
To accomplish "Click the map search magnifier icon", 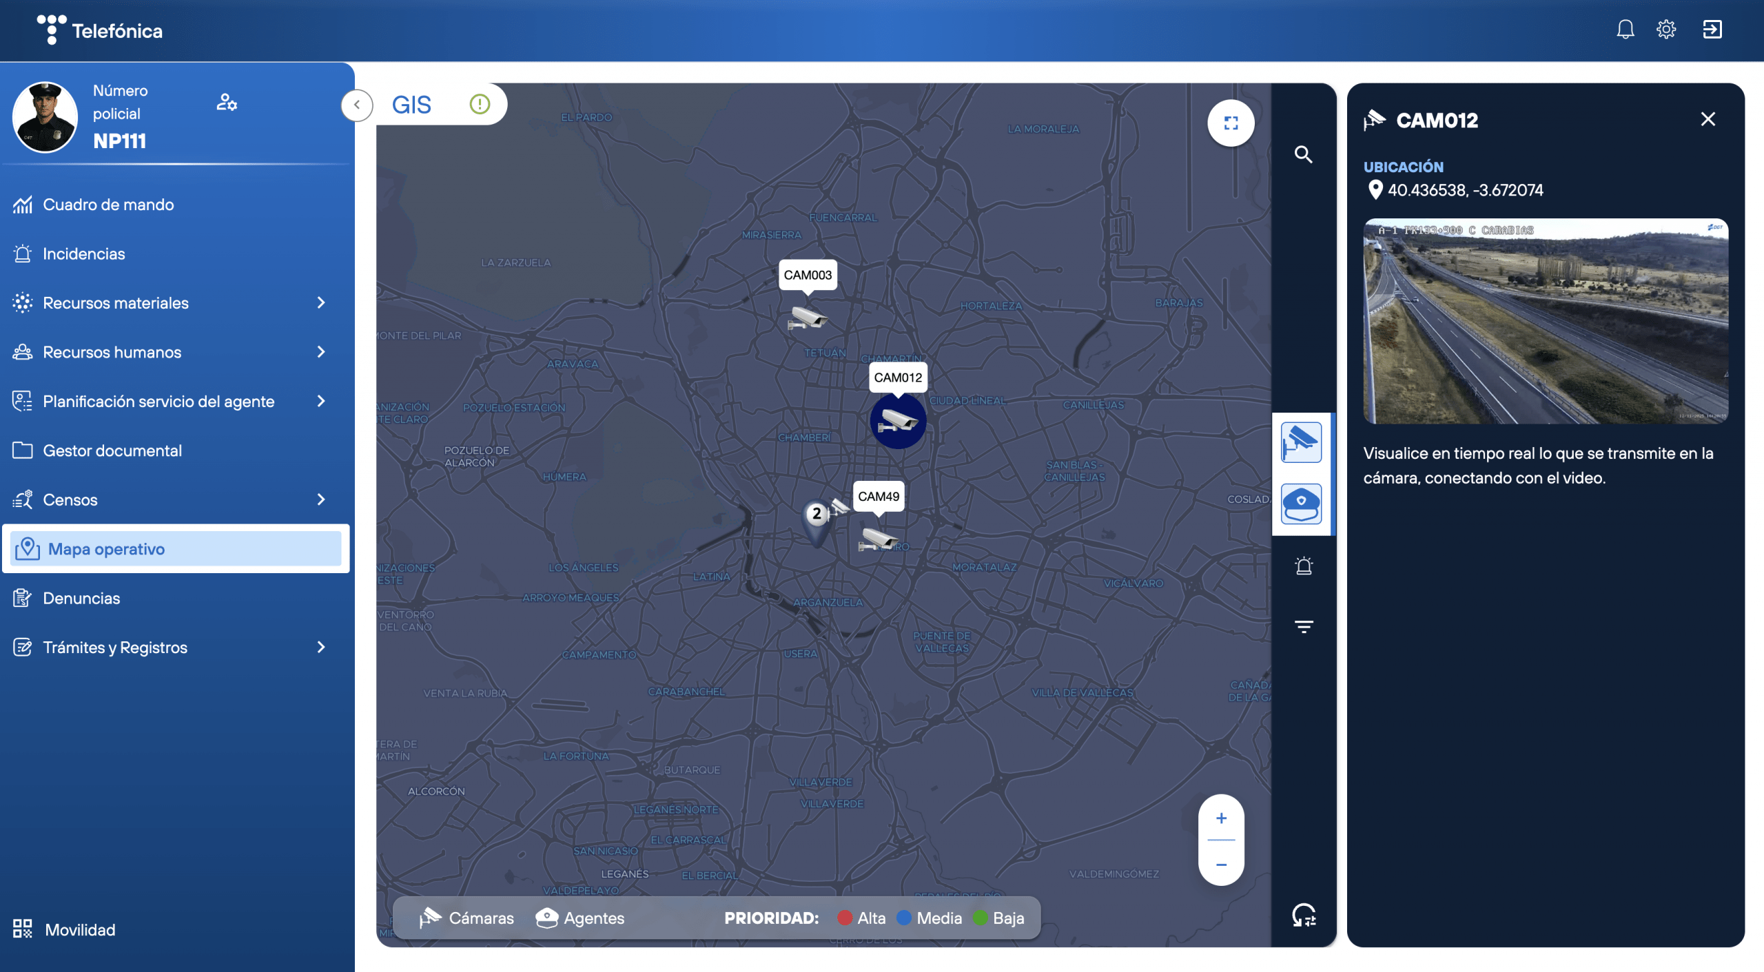I will click(x=1303, y=154).
